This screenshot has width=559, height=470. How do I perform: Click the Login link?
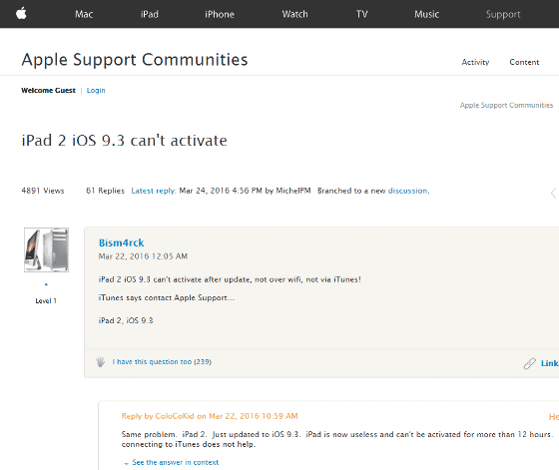coord(96,91)
